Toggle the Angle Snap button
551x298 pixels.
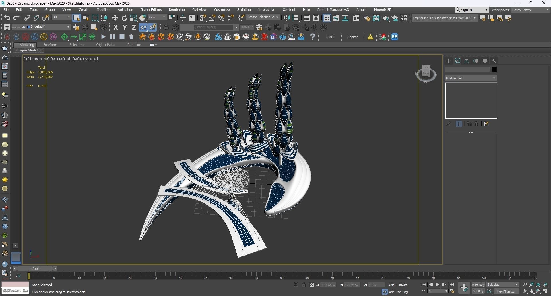[x=212, y=18]
